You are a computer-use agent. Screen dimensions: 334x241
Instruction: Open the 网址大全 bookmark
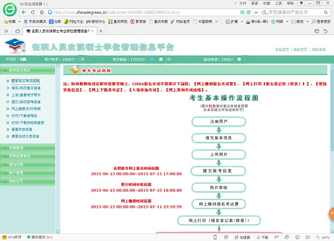point(73,22)
